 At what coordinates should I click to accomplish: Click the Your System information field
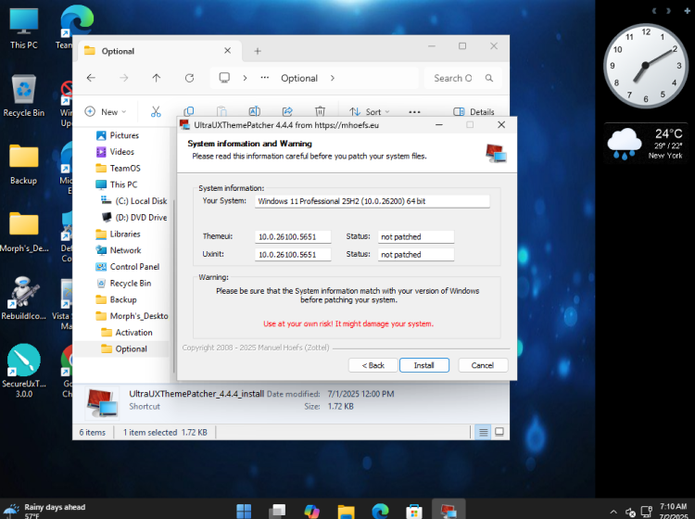(x=372, y=201)
